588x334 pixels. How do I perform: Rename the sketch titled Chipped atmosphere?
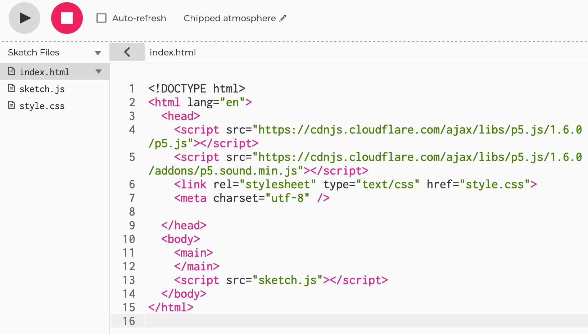point(230,18)
